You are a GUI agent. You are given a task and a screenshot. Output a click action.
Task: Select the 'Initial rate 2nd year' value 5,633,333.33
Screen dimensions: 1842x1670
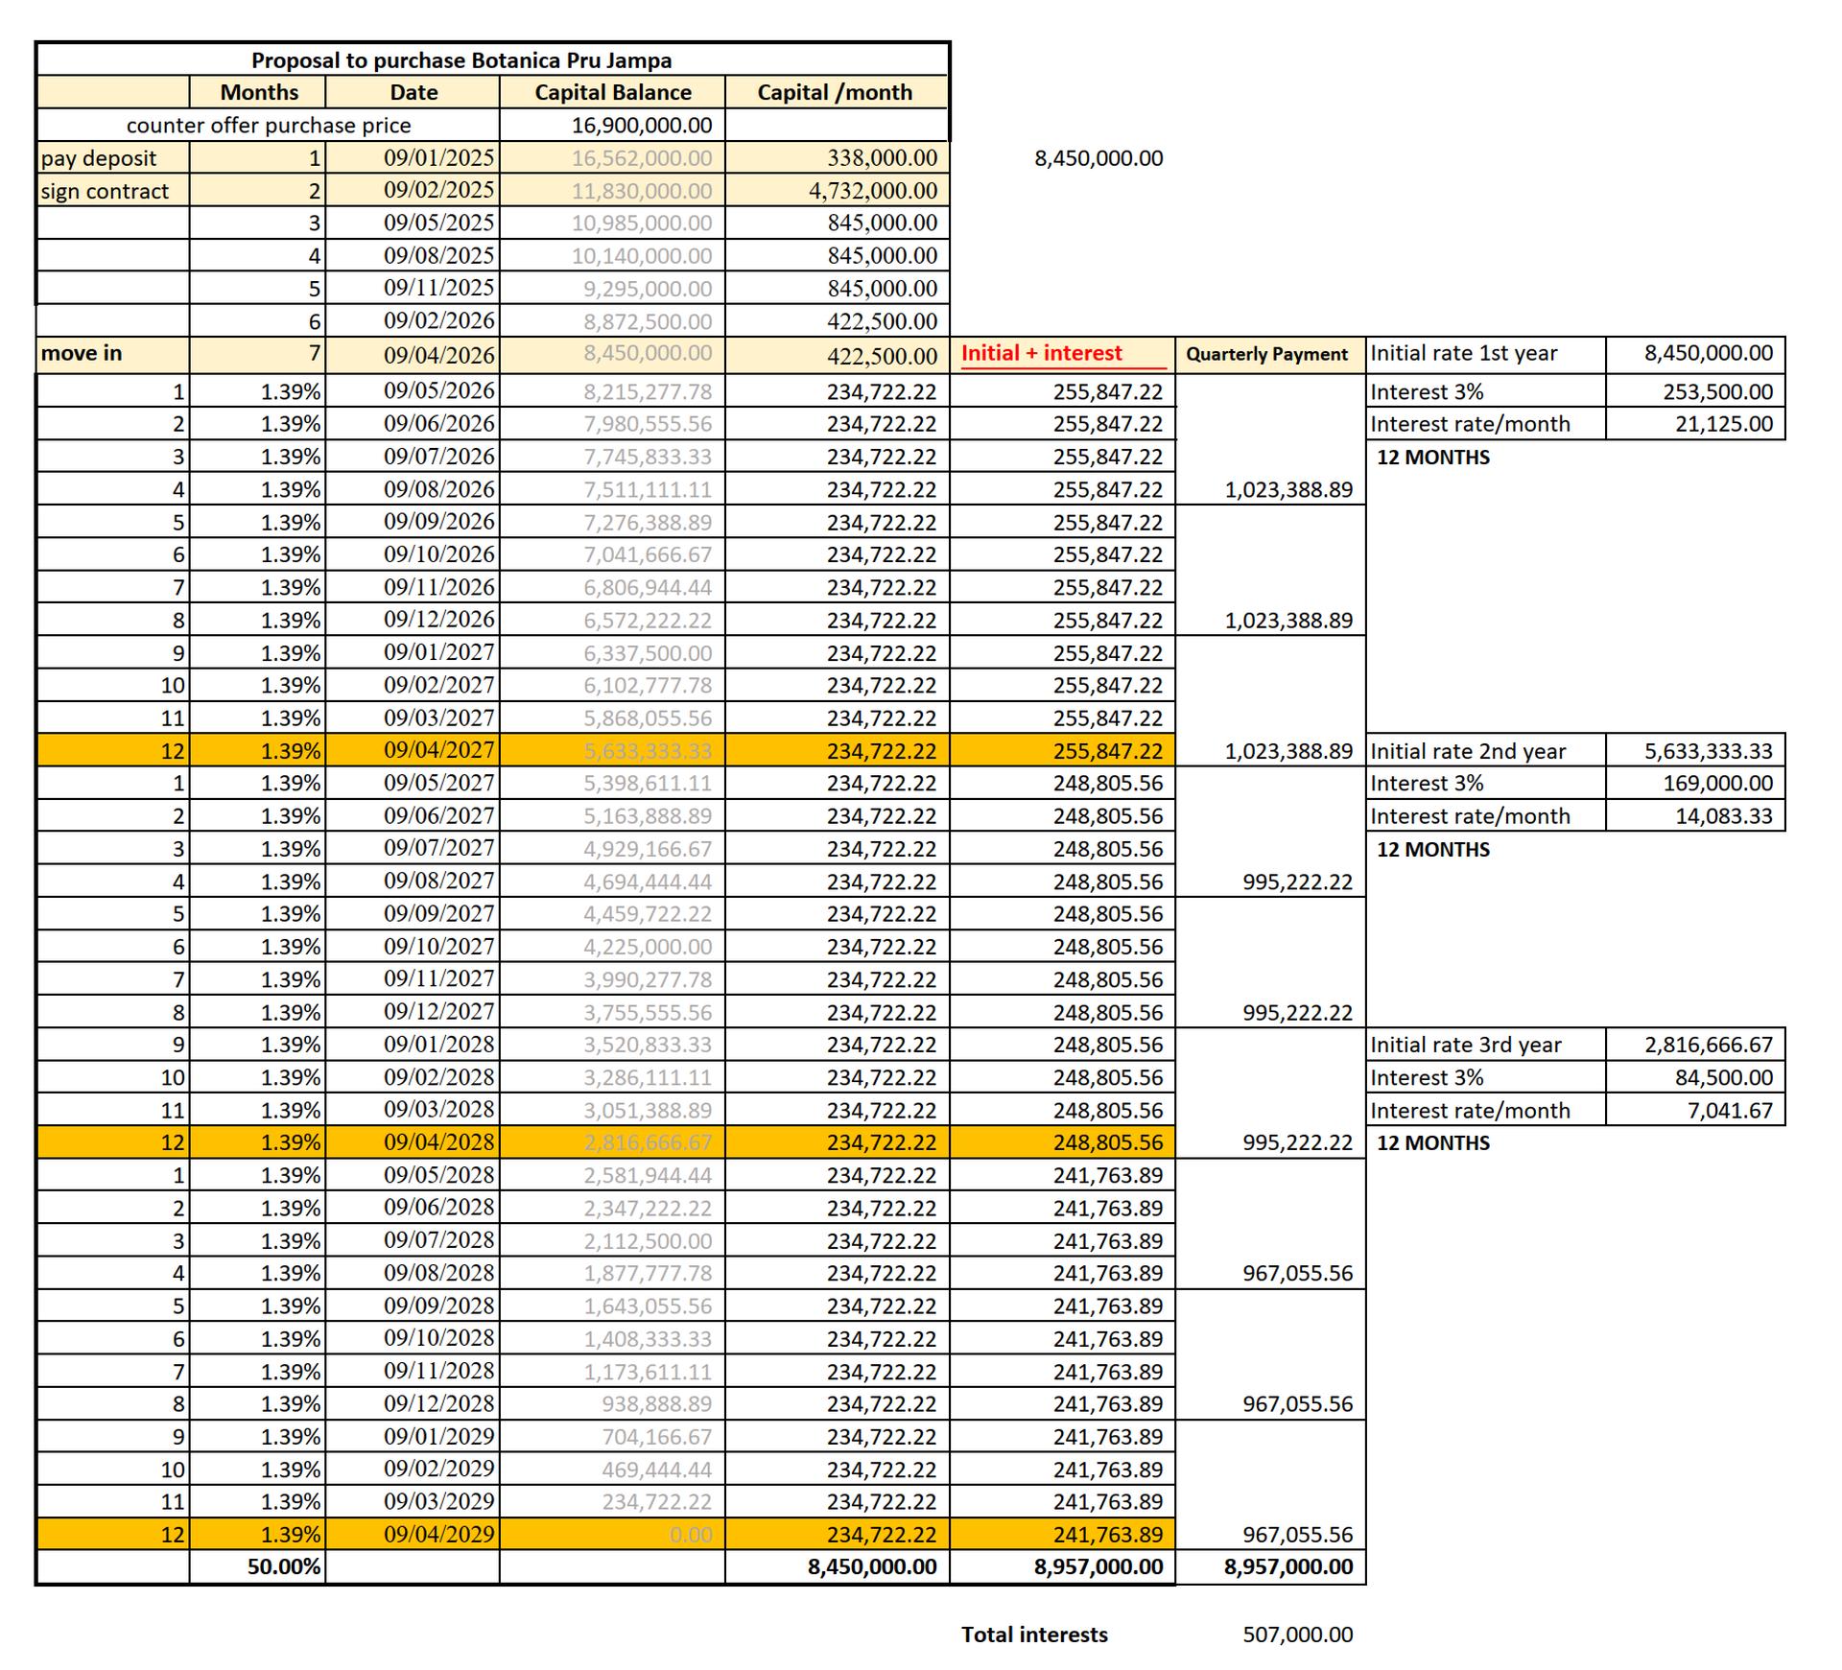click(1708, 751)
